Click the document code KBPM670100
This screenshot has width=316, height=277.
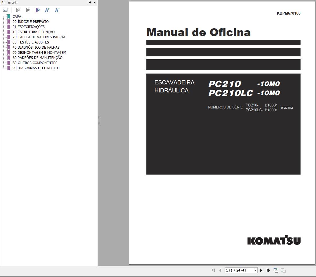point(288,13)
